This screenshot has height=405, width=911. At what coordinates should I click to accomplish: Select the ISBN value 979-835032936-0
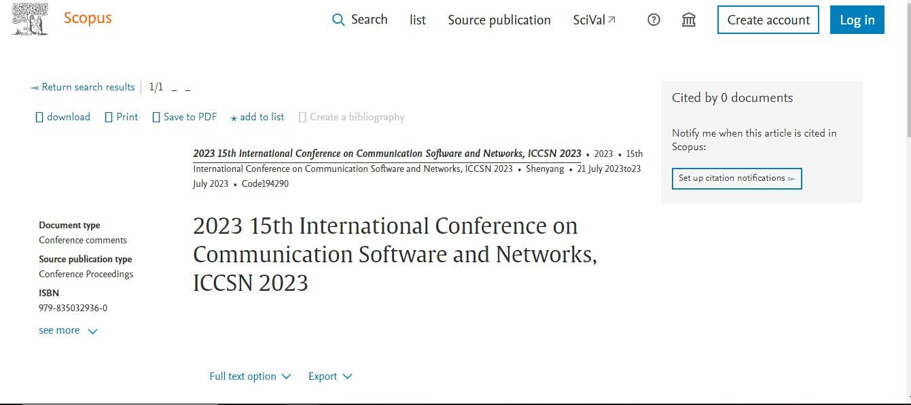click(73, 308)
